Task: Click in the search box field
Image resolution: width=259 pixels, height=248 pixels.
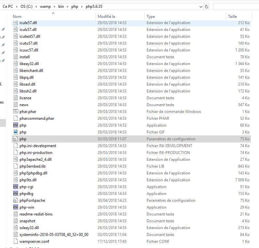Action: [x=236, y=7]
